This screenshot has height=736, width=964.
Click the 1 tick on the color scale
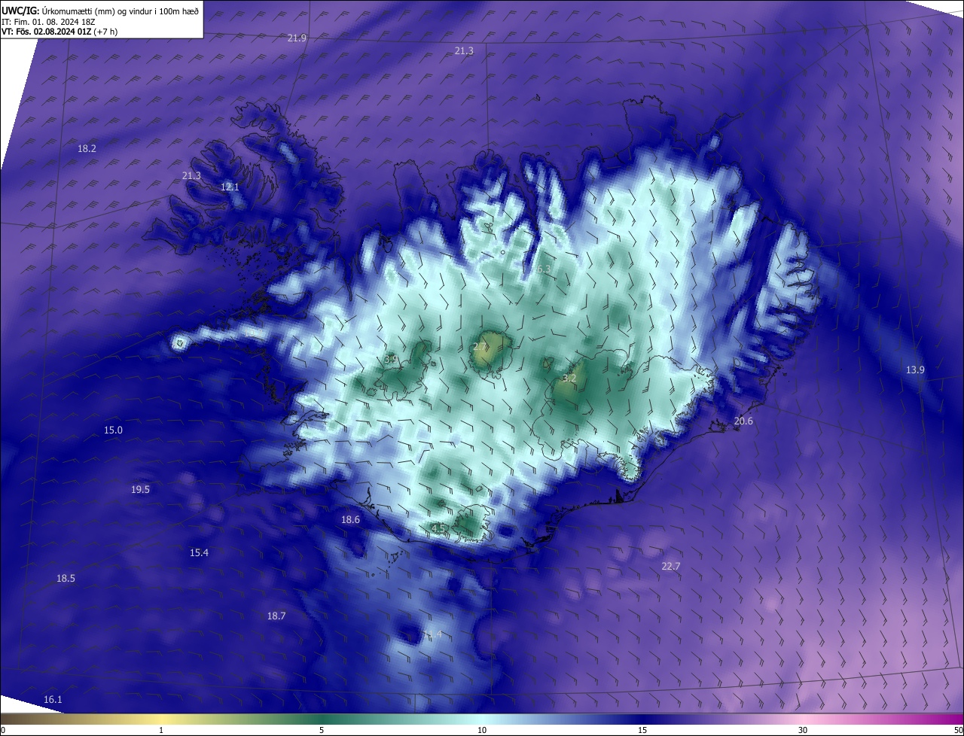pos(161,730)
